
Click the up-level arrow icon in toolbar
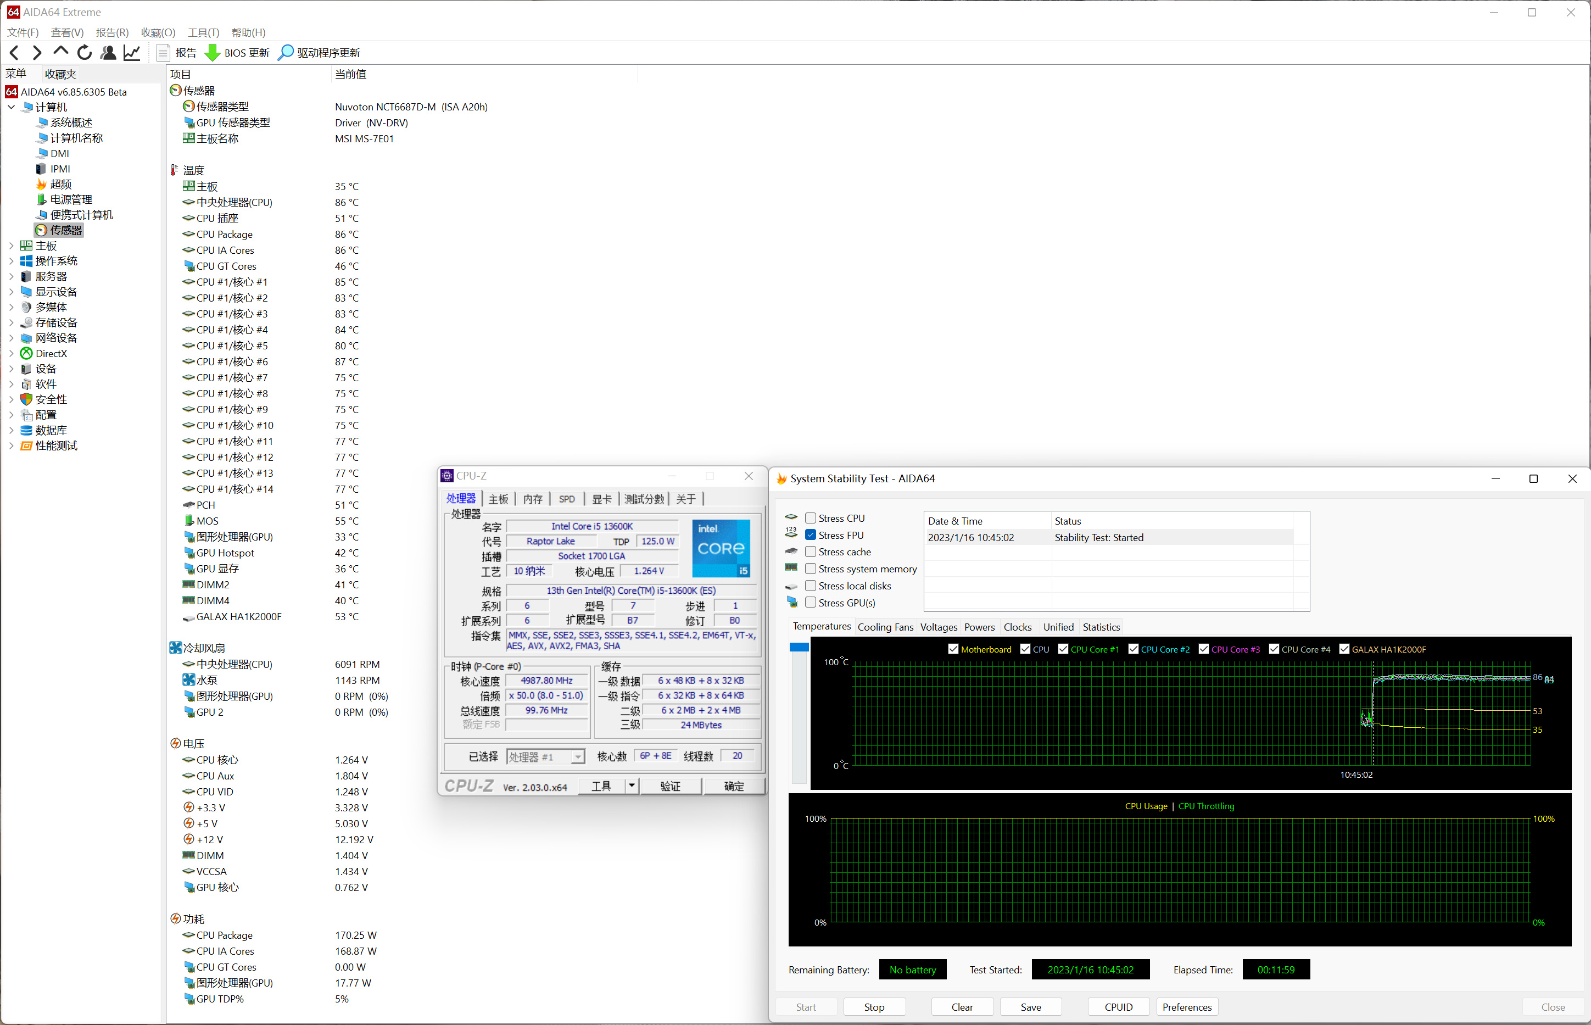pyautogui.click(x=60, y=51)
